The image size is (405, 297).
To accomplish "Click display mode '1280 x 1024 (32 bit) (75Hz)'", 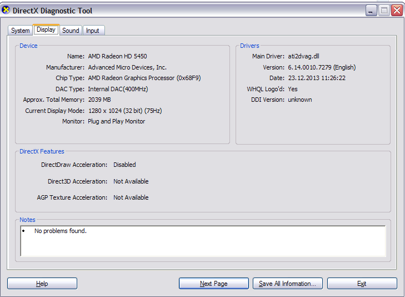I will 125,111.
